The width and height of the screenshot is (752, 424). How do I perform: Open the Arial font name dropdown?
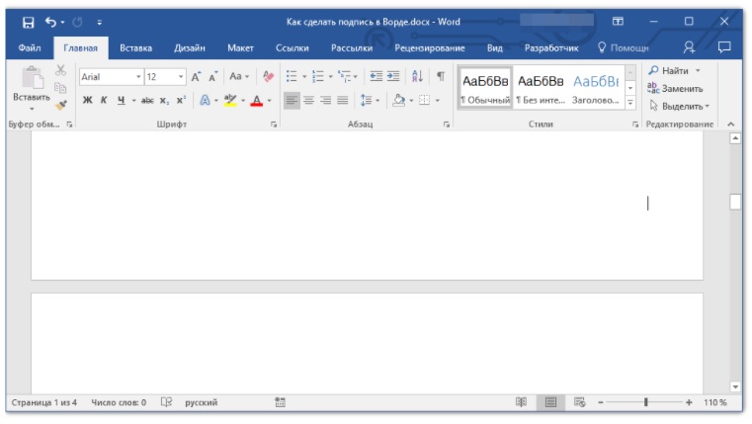[138, 76]
